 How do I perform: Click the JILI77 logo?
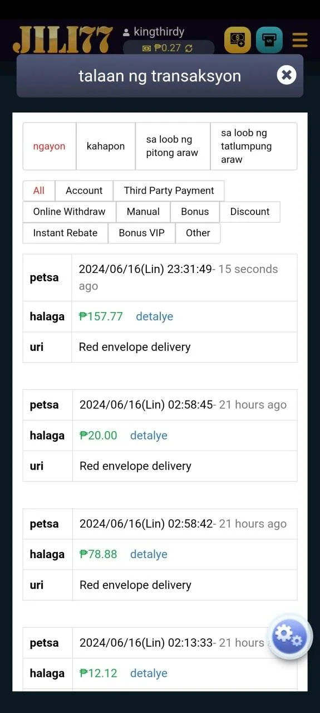(63, 40)
